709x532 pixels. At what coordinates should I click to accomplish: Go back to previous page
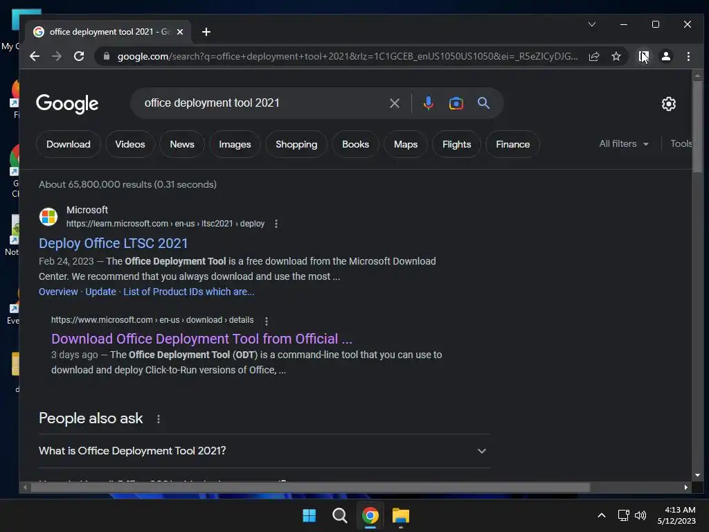[x=35, y=57]
